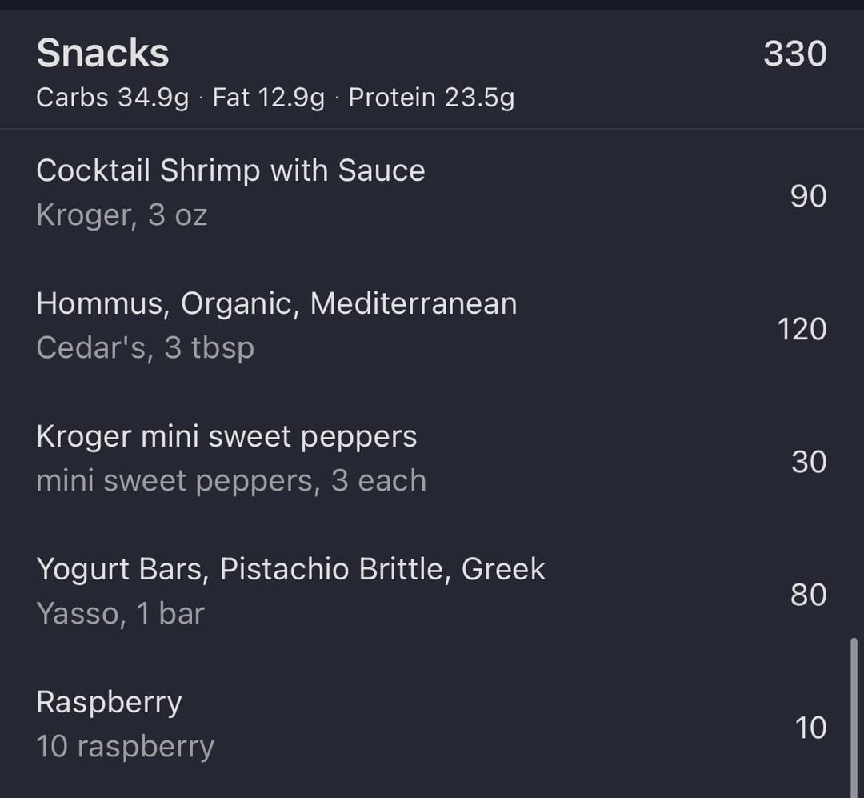Open the Snacks meal header
This screenshot has width=864, height=798.
click(x=432, y=69)
